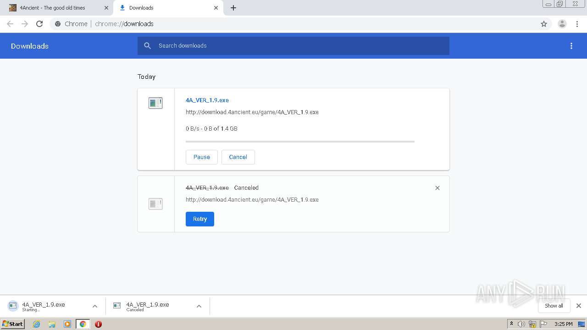Pause the 4A_VER_1.9.exe download
This screenshot has height=330, width=587.
click(202, 157)
